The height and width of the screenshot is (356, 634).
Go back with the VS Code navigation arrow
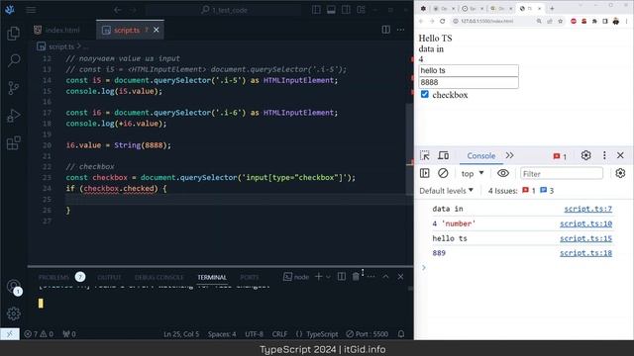click(118, 10)
